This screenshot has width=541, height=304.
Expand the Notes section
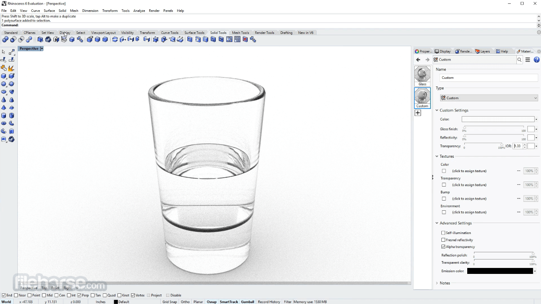tap(437, 283)
